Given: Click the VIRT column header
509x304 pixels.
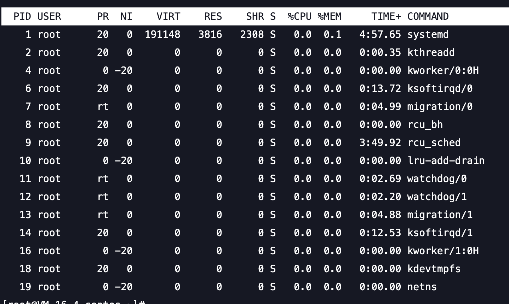Looking at the screenshot, I should click(x=168, y=17).
